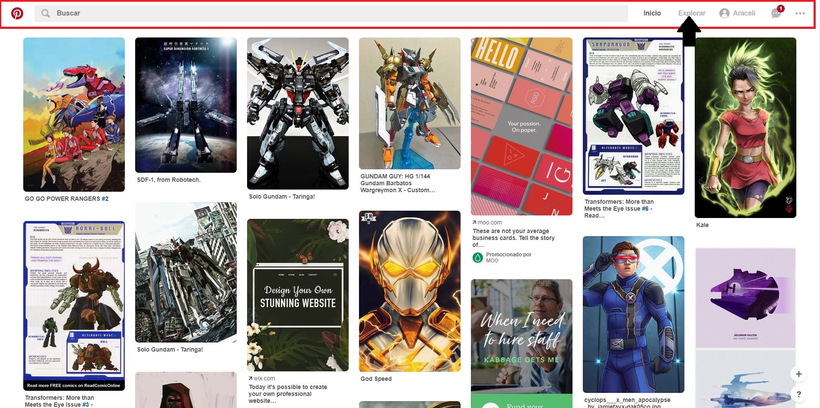Open the Araceli profile link
The width and height of the screenshot is (820, 408).
point(737,13)
